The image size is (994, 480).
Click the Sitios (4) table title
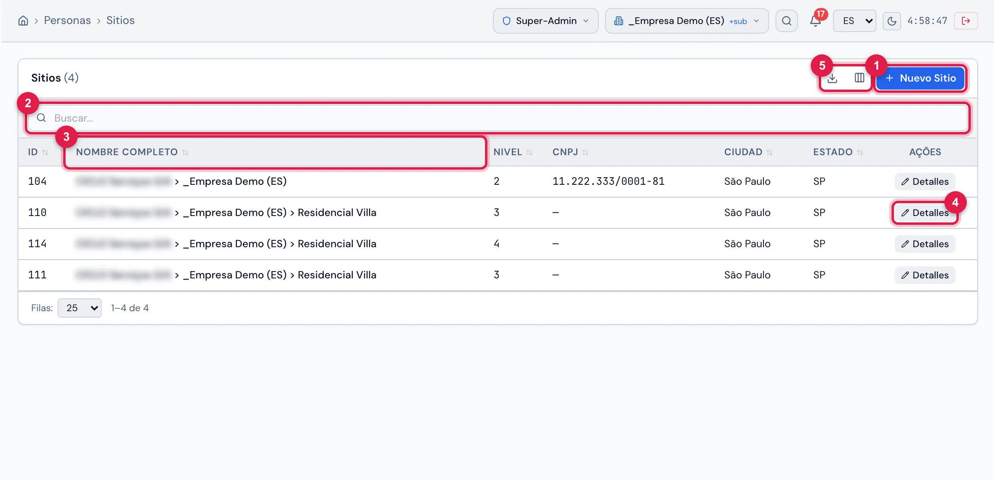pyautogui.click(x=55, y=78)
